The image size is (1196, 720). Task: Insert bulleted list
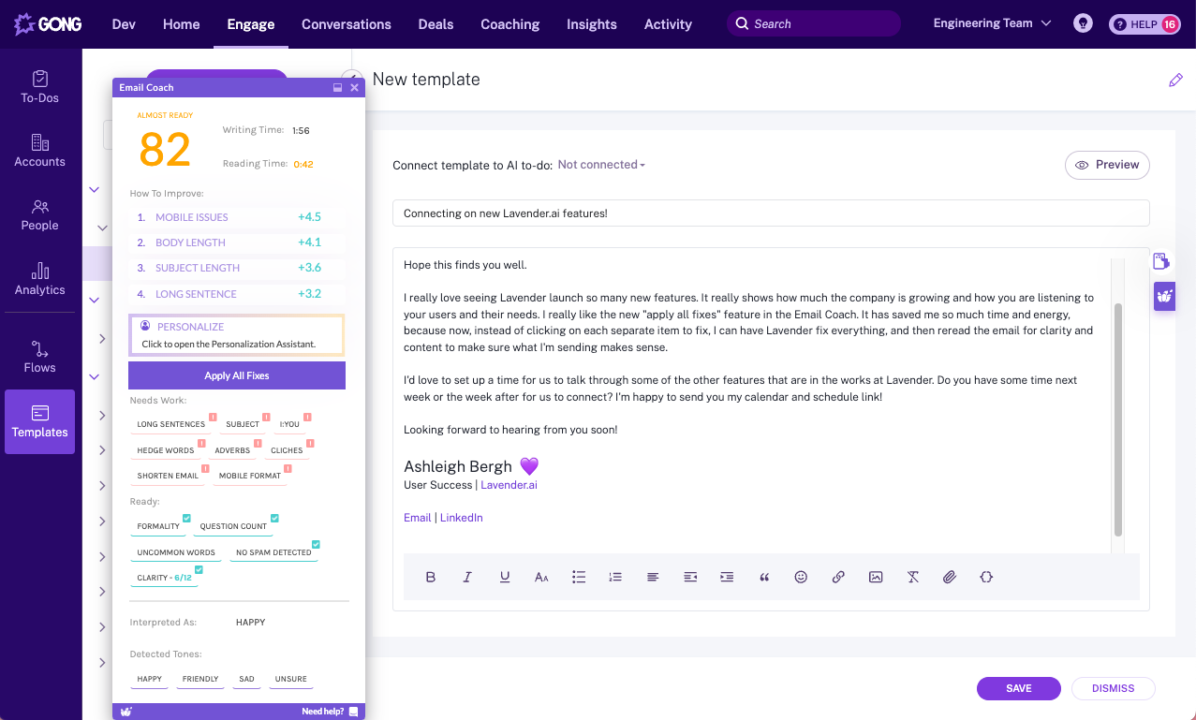[579, 577]
